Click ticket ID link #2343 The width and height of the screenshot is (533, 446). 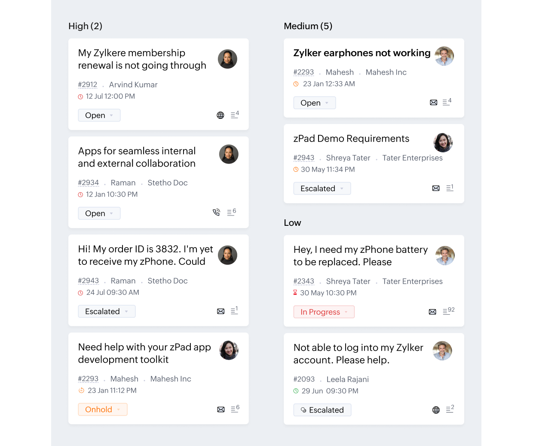[304, 281]
